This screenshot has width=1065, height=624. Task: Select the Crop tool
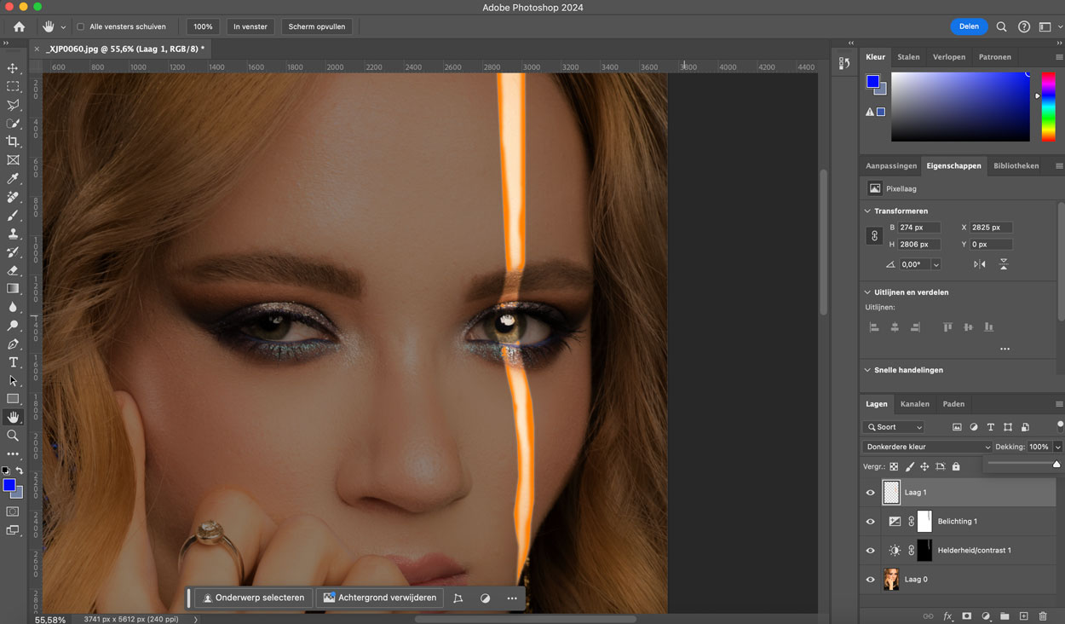[13, 142]
